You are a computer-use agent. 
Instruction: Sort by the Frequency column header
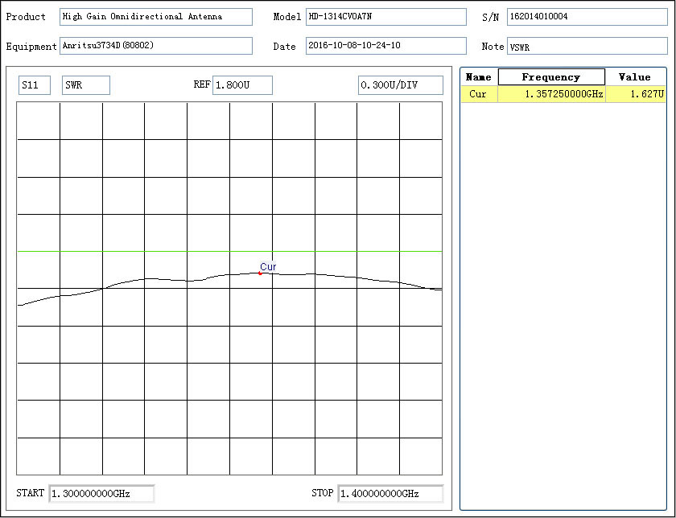(551, 77)
